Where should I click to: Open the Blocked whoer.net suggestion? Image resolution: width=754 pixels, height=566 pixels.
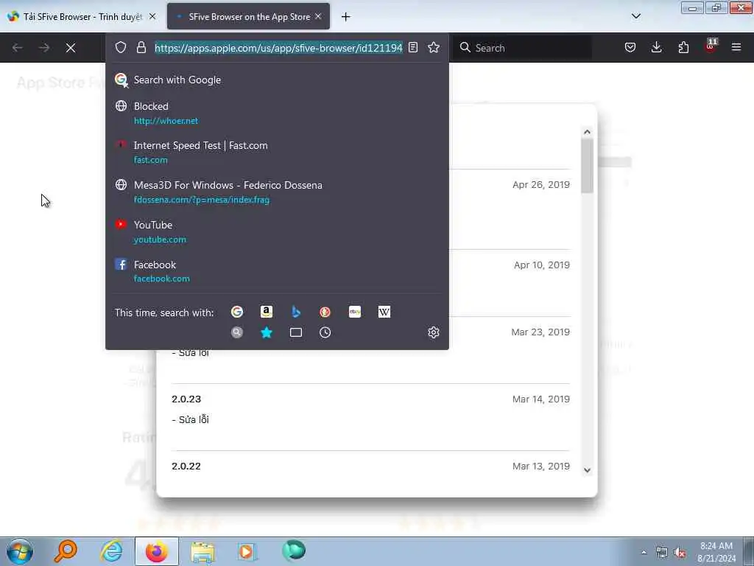(277, 113)
